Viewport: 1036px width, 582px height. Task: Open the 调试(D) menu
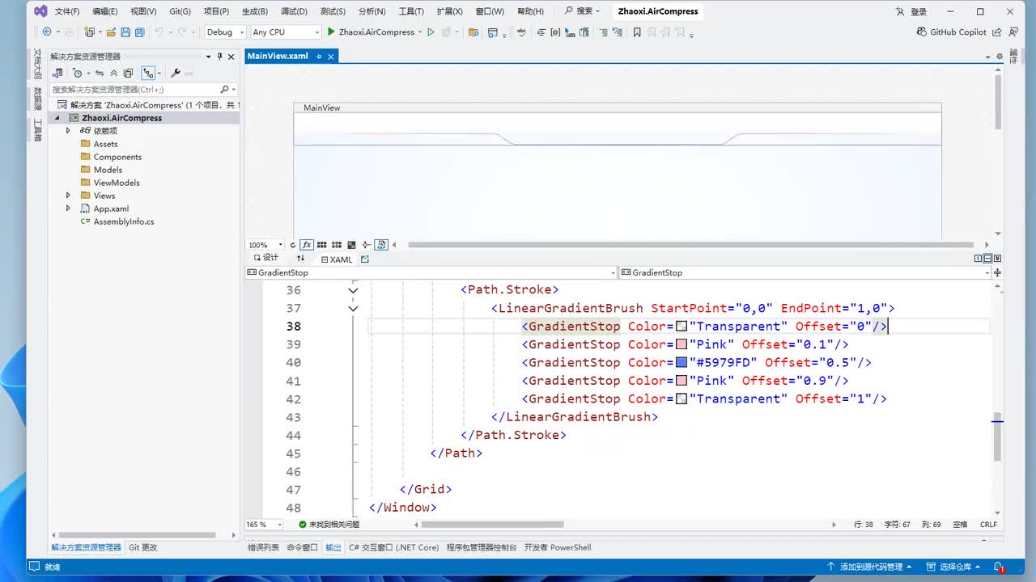pyautogui.click(x=294, y=11)
